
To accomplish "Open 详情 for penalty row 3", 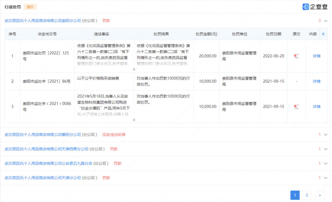I will coord(317,107).
